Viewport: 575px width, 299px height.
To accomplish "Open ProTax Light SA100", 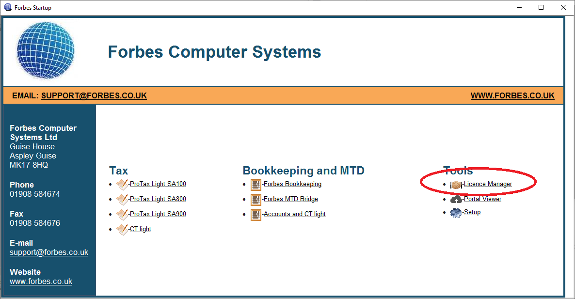I will (158, 184).
